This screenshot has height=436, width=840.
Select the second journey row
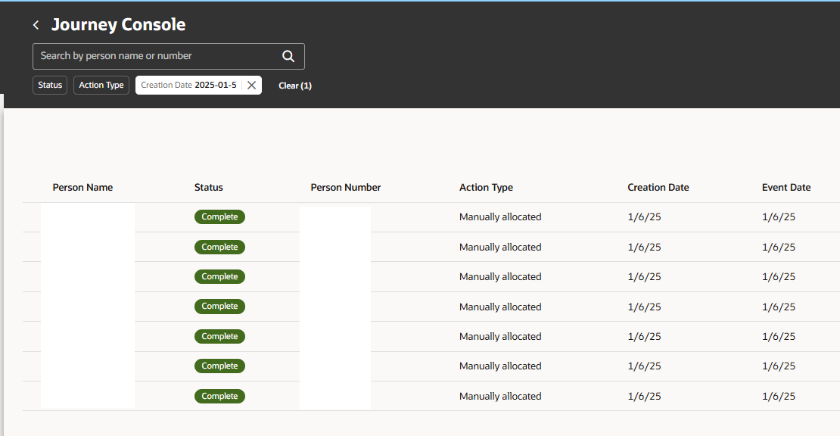[x=416, y=247]
